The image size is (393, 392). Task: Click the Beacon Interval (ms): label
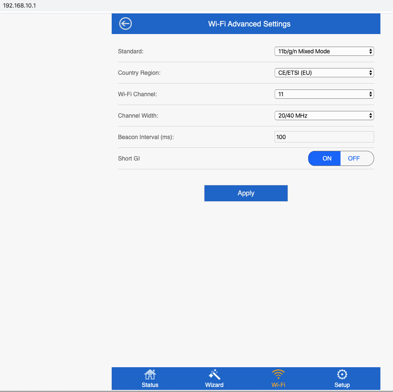146,137
